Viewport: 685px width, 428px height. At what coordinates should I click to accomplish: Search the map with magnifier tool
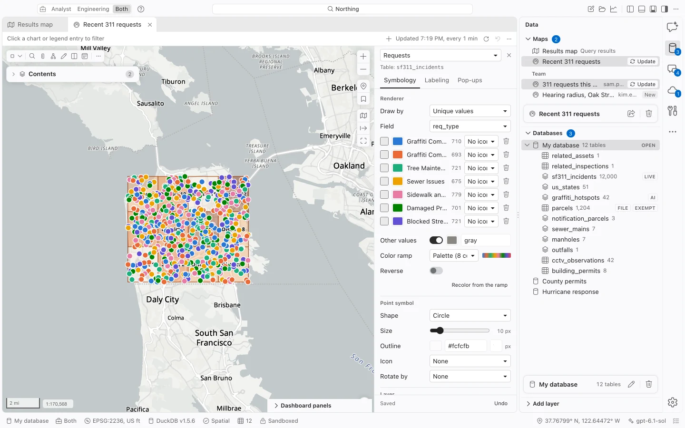(x=32, y=56)
